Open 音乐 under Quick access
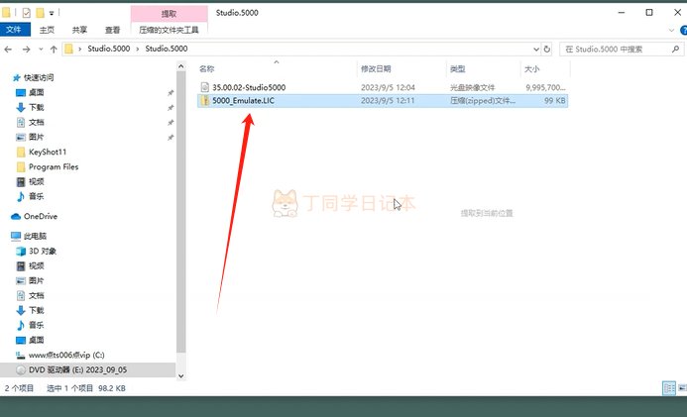 pos(36,196)
